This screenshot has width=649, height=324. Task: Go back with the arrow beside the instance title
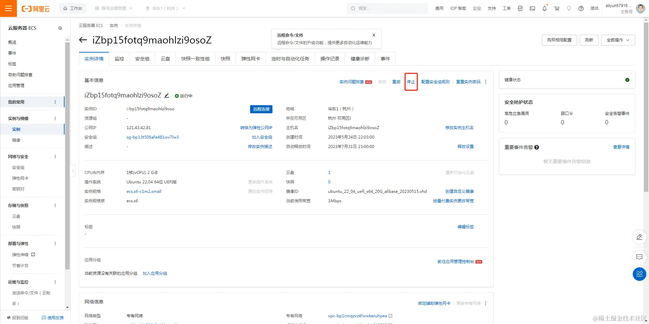tap(83, 40)
